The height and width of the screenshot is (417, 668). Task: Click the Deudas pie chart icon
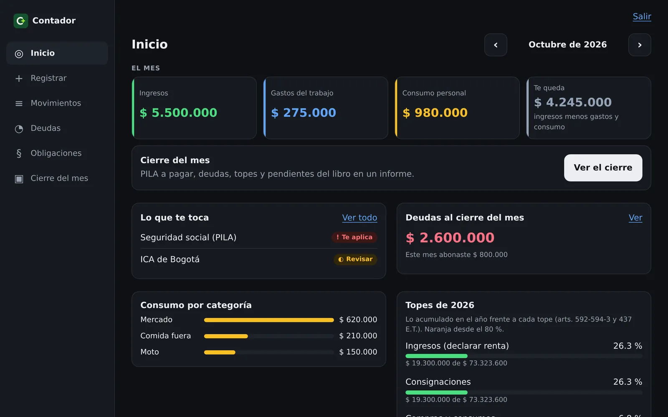click(19, 129)
